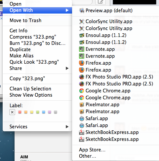
Task: Choose the lower FX Photo Studio PRO.app entry
Action: 115,84
